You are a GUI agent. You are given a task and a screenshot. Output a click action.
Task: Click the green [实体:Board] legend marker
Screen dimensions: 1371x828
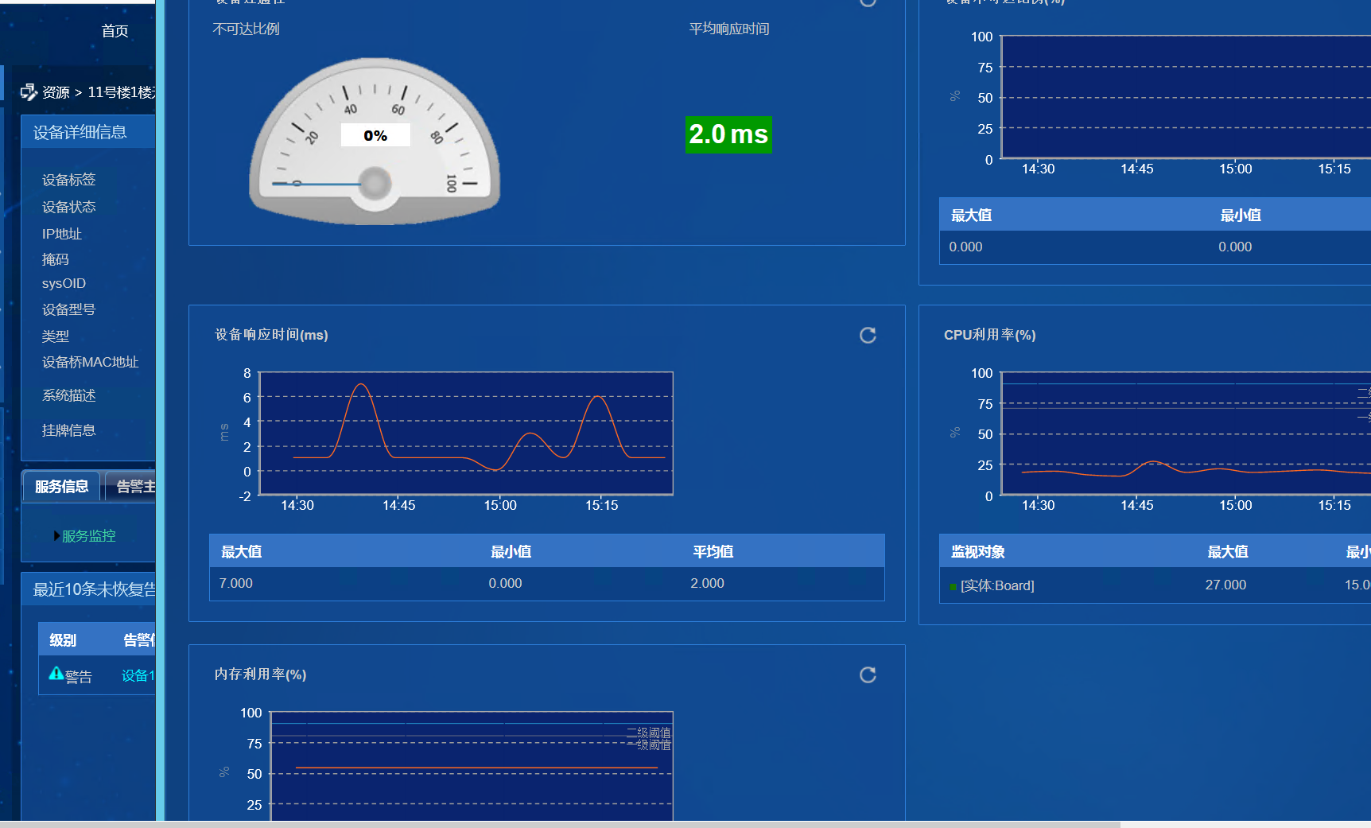coord(953,587)
